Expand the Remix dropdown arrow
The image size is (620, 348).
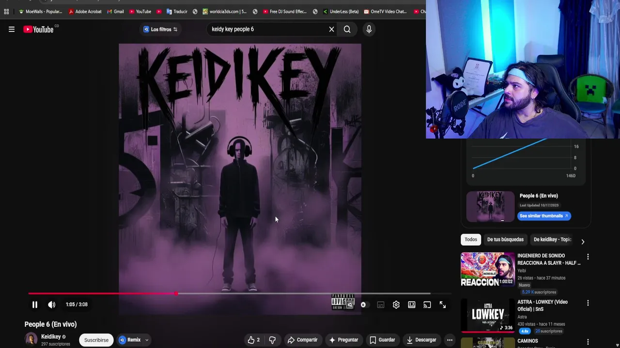[147, 340]
